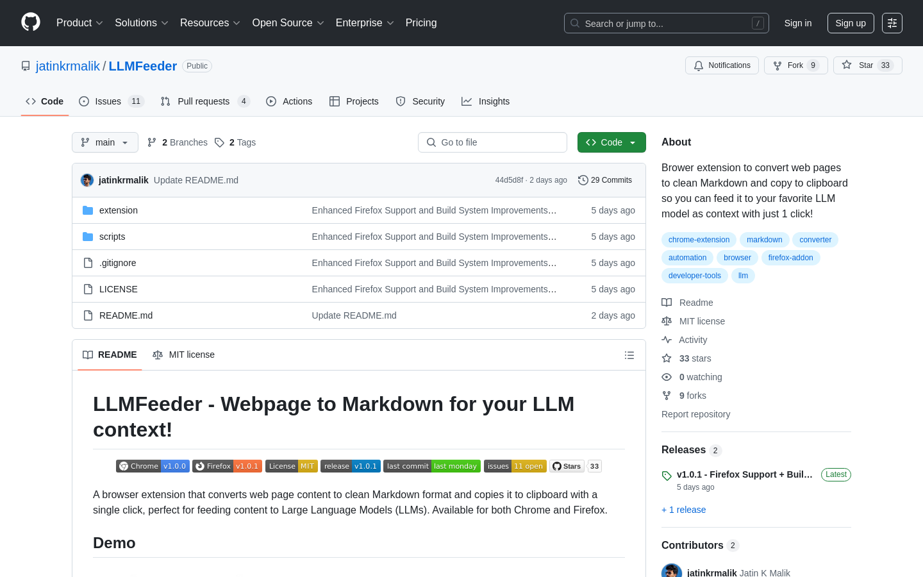Click Sign in
Image resolution: width=923 pixels, height=577 pixels.
tap(798, 23)
